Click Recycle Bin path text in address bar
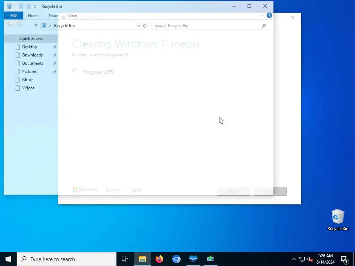This screenshot has width=355, height=266. point(64,26)
